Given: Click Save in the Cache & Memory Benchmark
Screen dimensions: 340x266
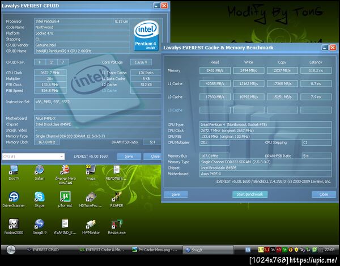Looking at the screenshot, I should pyautogui.click(x=176, y=195).
